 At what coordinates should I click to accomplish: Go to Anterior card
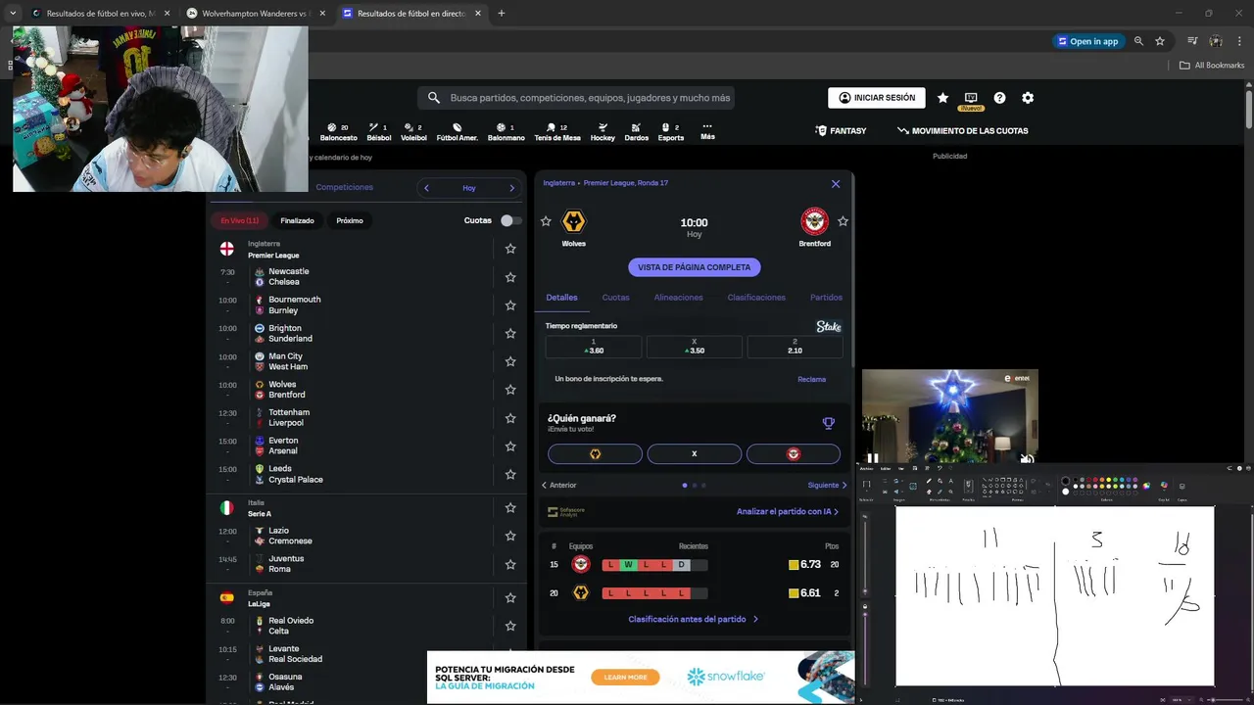point(559,485)
